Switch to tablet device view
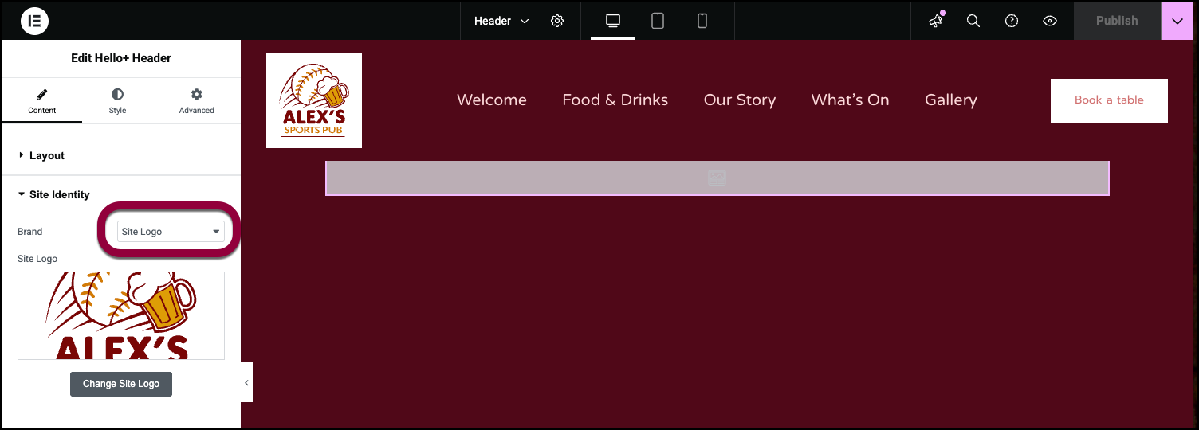Viewport: 1199px width, 430px height. 658,21
